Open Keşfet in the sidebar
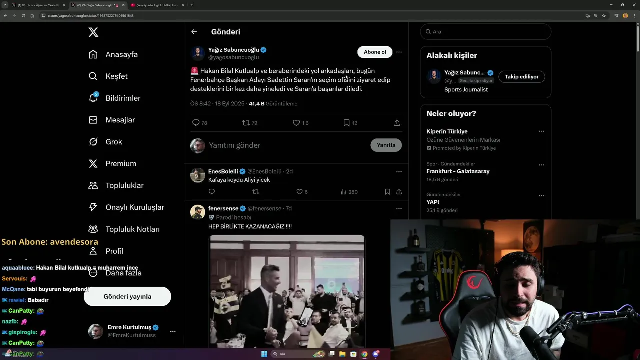Screen dimensions: 640x360 tap(108, 76)
